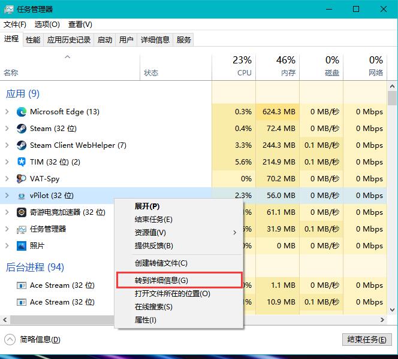
Task: Click the 后台进程 (94) group heading
Action: [x=35, y=267]
